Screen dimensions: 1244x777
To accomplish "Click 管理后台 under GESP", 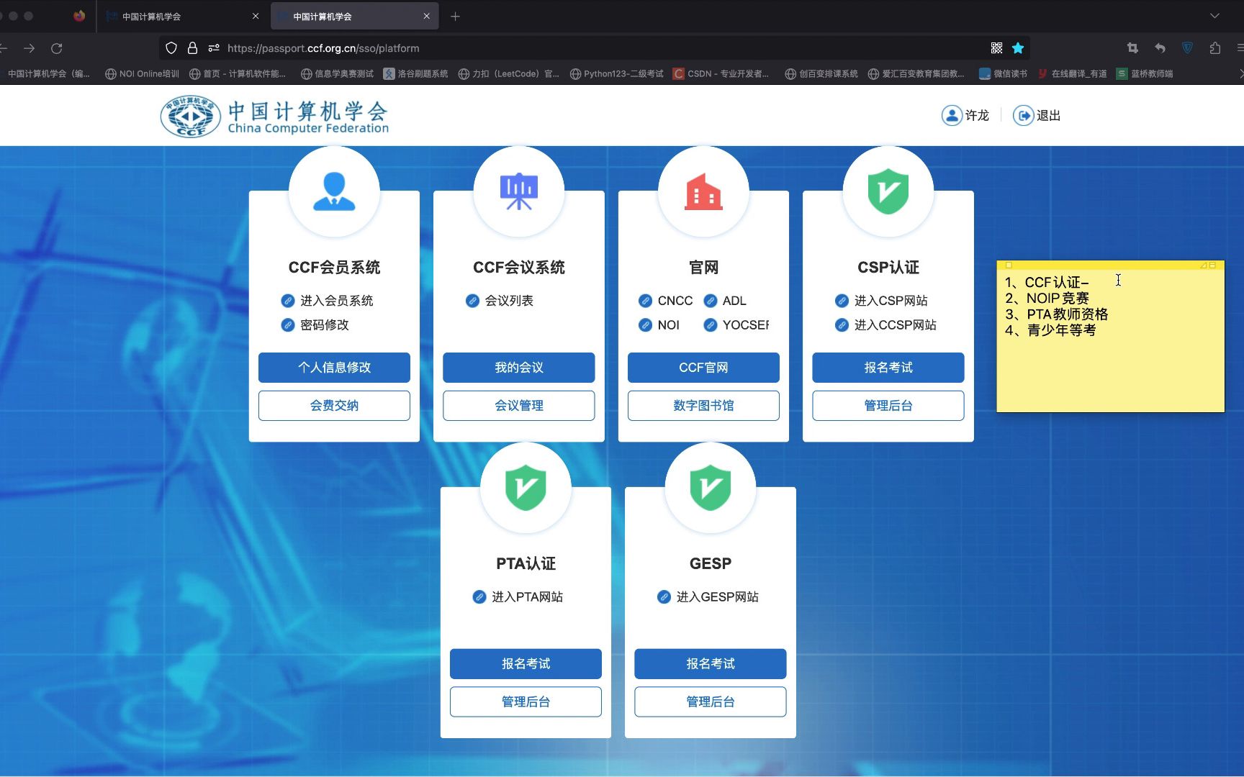I will click(711, 702).
